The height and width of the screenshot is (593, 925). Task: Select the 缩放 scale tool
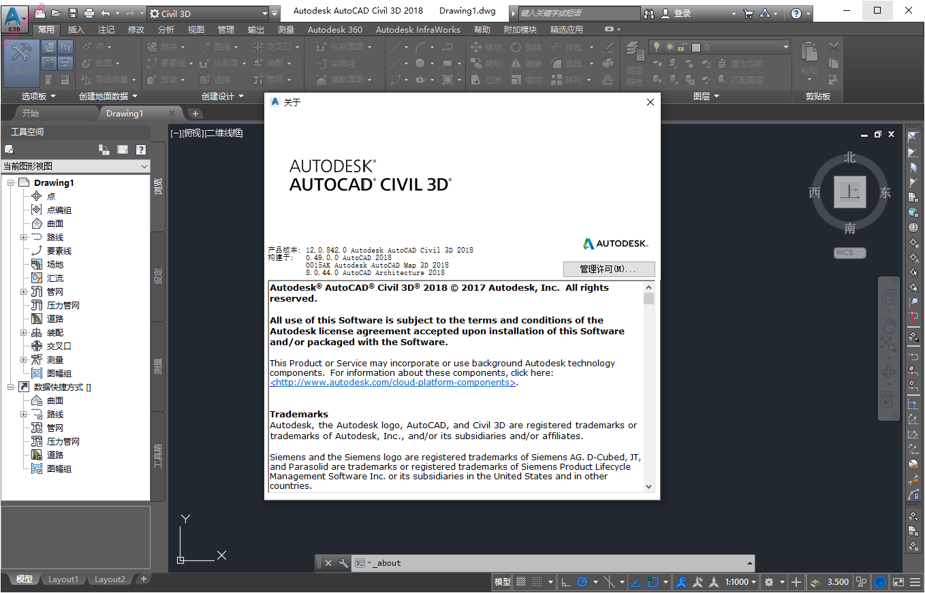(x=527, y=80)
